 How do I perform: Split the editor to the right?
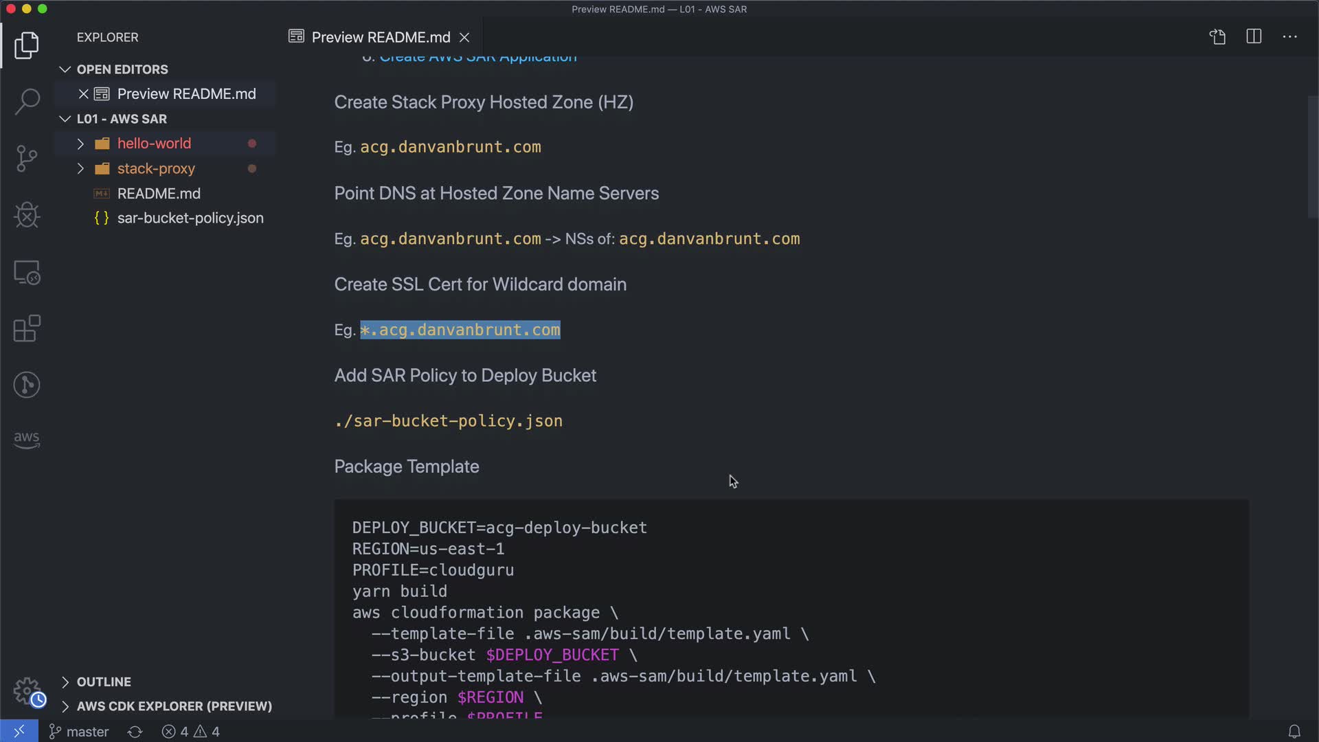(x=1254, y=37)
